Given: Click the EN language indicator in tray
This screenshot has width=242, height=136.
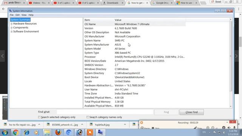Looking at the screenshot, I should click(204, 132).
